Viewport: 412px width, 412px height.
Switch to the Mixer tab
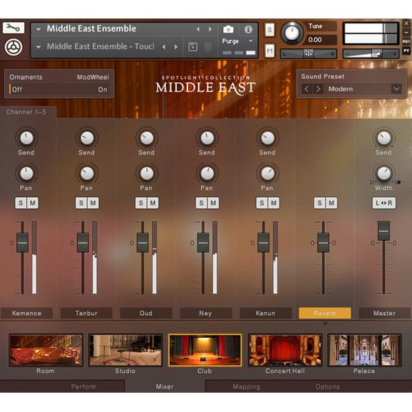click(165, 387)
